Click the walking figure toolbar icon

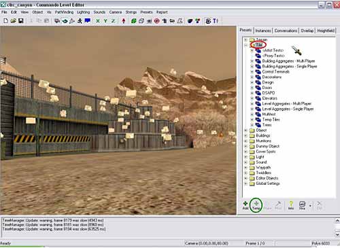(80, 21)
